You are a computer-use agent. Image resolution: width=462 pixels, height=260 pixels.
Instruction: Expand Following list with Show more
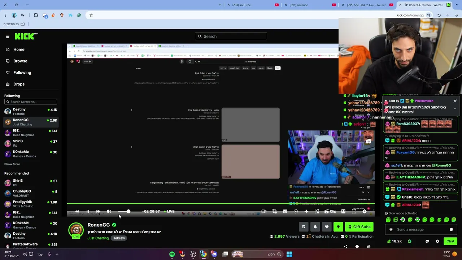click(12, 164)
